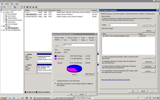Click the Disk 0 drive icon

coord(26,54)
